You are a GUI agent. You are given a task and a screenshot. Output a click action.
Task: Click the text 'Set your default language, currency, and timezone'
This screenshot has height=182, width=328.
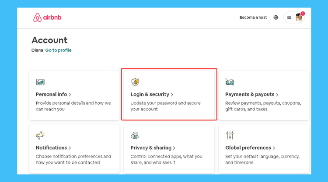262,159
